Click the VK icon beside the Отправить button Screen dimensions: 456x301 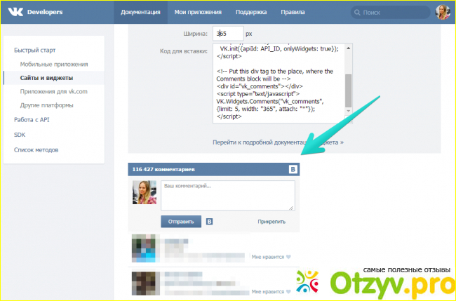point(209,222)
